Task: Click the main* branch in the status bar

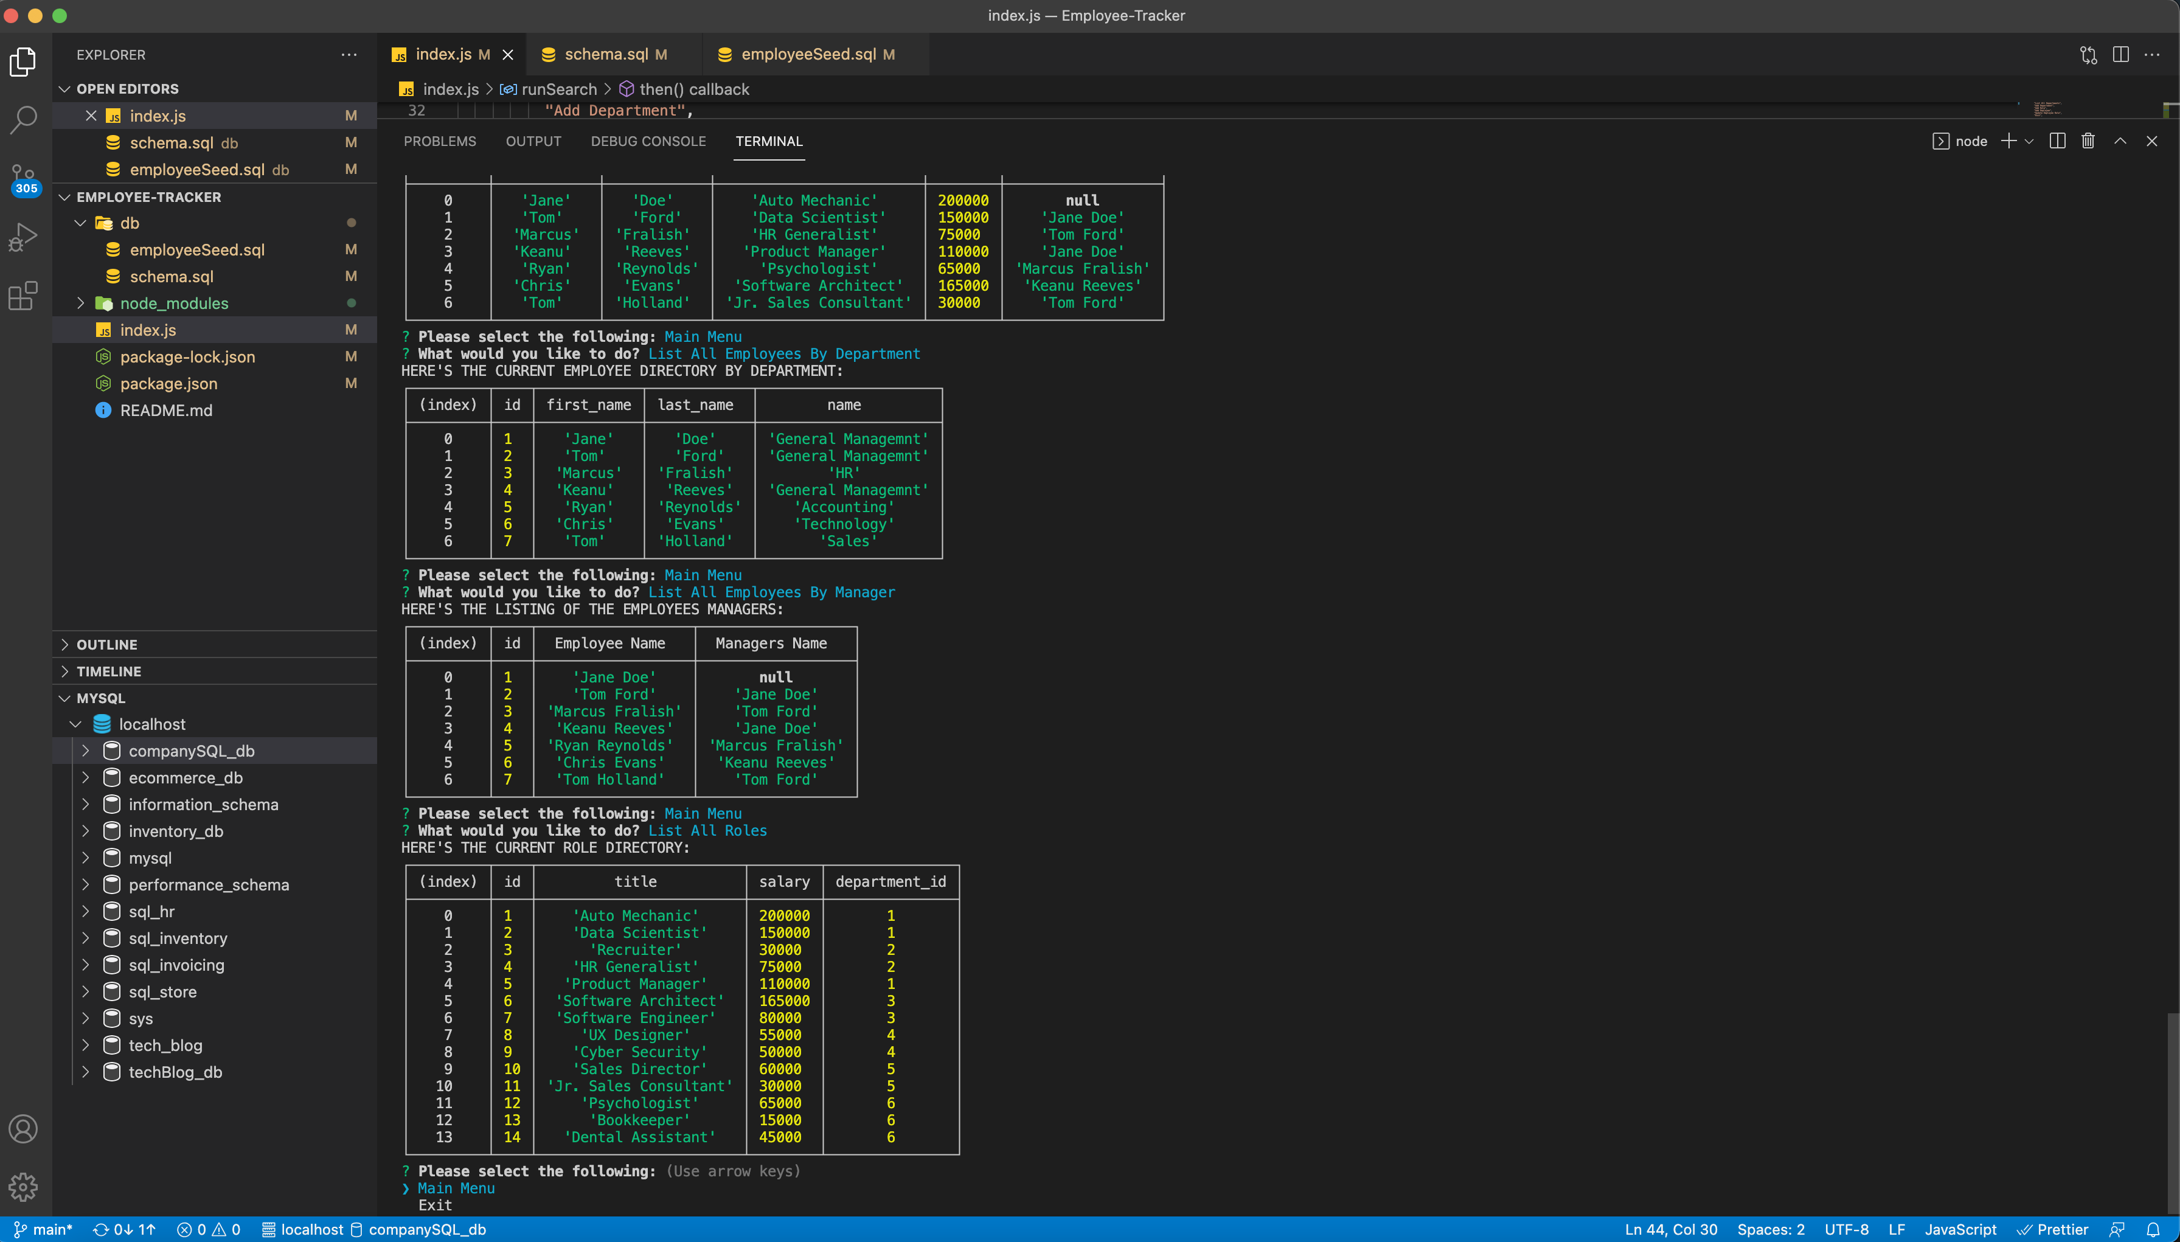Action: pos(43,1229)
